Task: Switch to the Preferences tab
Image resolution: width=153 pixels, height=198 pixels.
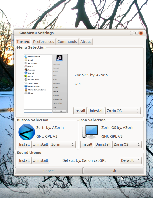Action: 44,42
